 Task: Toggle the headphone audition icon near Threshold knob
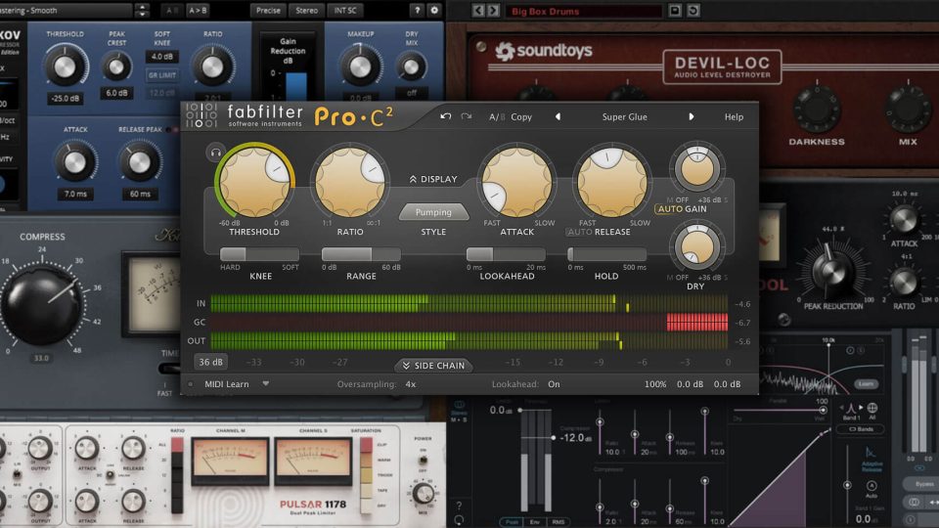click(x=215, y=153)
